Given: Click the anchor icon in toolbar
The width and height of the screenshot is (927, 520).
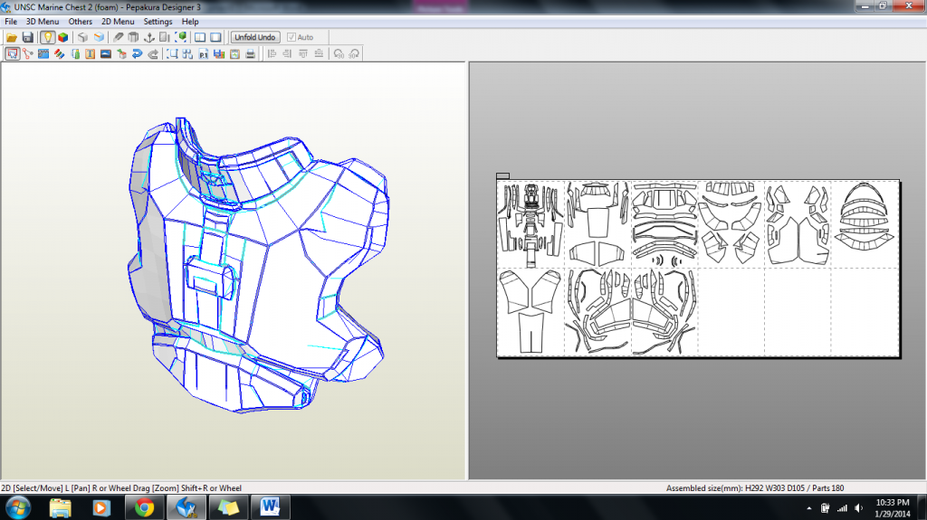Looking at the screenshot, I should (149, 37).
